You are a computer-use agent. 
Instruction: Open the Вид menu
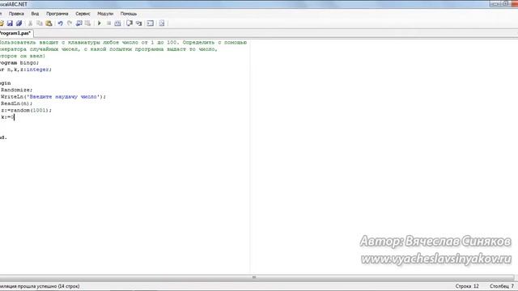(35, 14)
